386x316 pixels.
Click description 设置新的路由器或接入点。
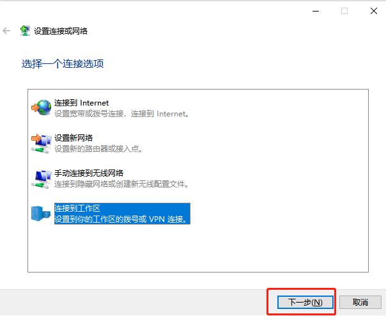pyautogui.click(x=98, y=149)
